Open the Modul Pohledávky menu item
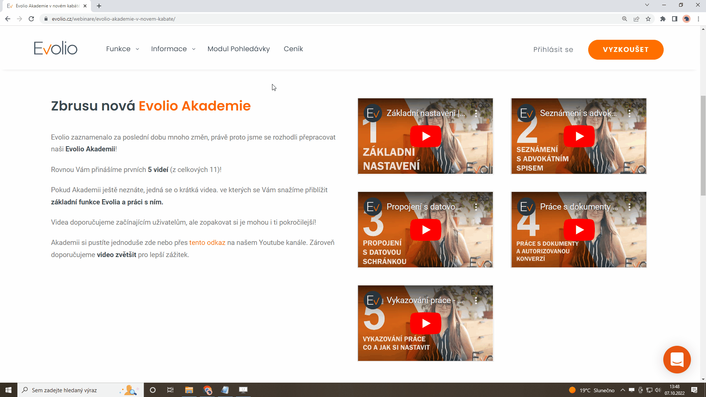The width and height of the screenshot is (706, 397). click(239, 49)
